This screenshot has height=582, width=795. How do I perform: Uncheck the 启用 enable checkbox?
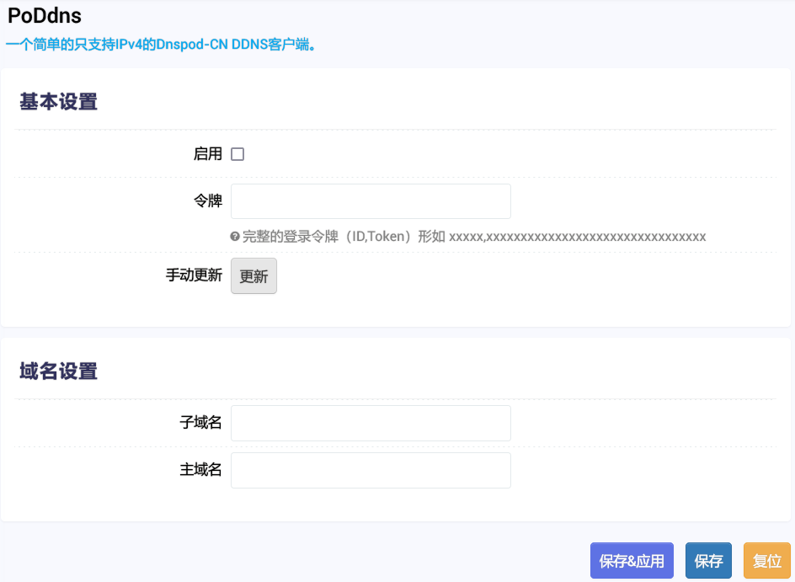coord(237,153)
